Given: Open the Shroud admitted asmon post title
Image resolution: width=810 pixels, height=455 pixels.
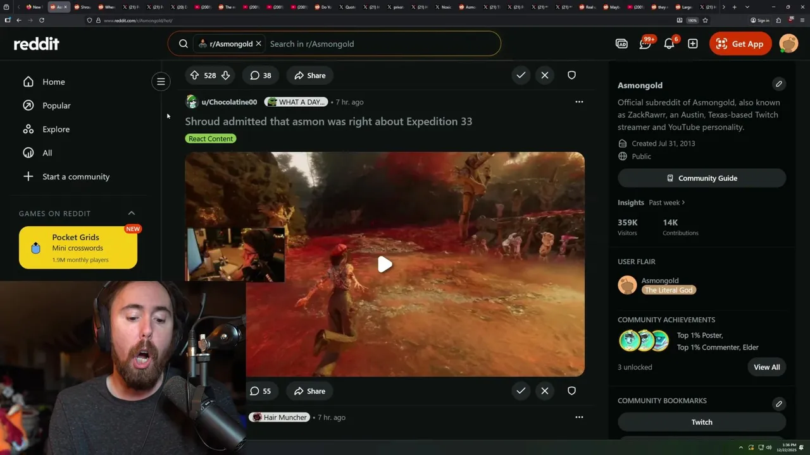Looking at the screenshot, I should (x=328, y=121).
